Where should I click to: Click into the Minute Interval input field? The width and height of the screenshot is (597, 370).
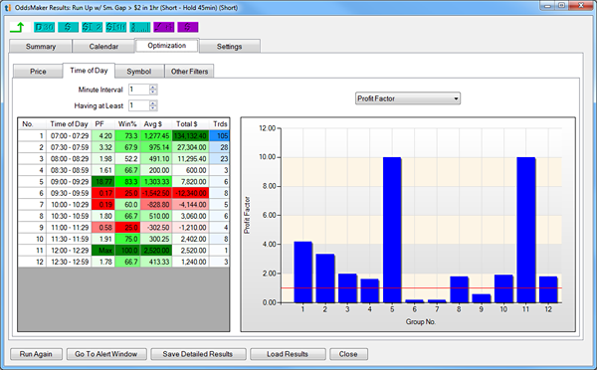click(x=139, y=90)
